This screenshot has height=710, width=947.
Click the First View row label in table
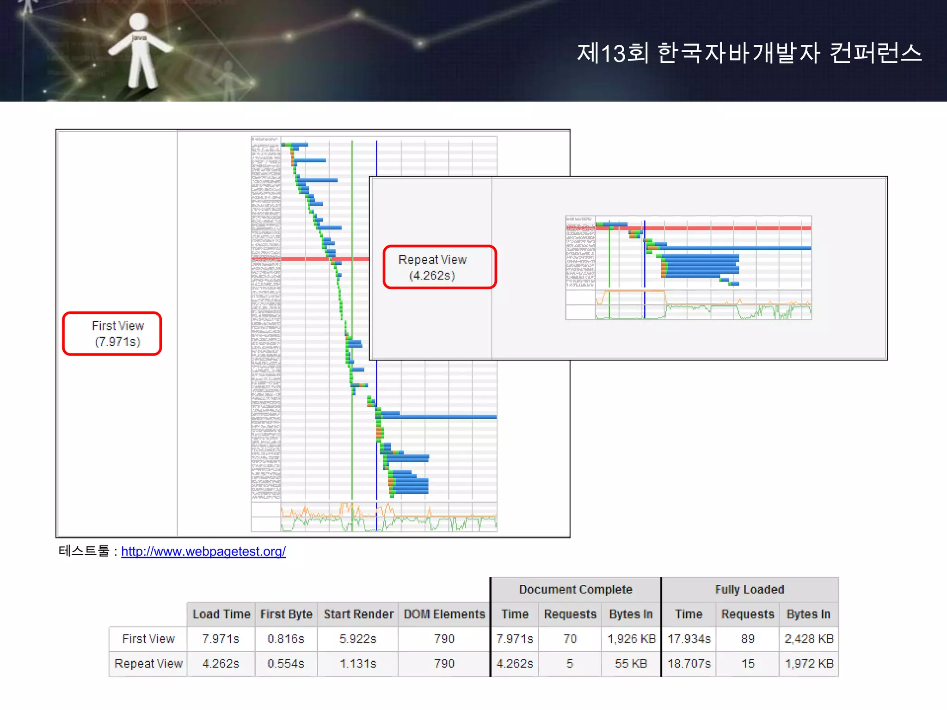148,639
